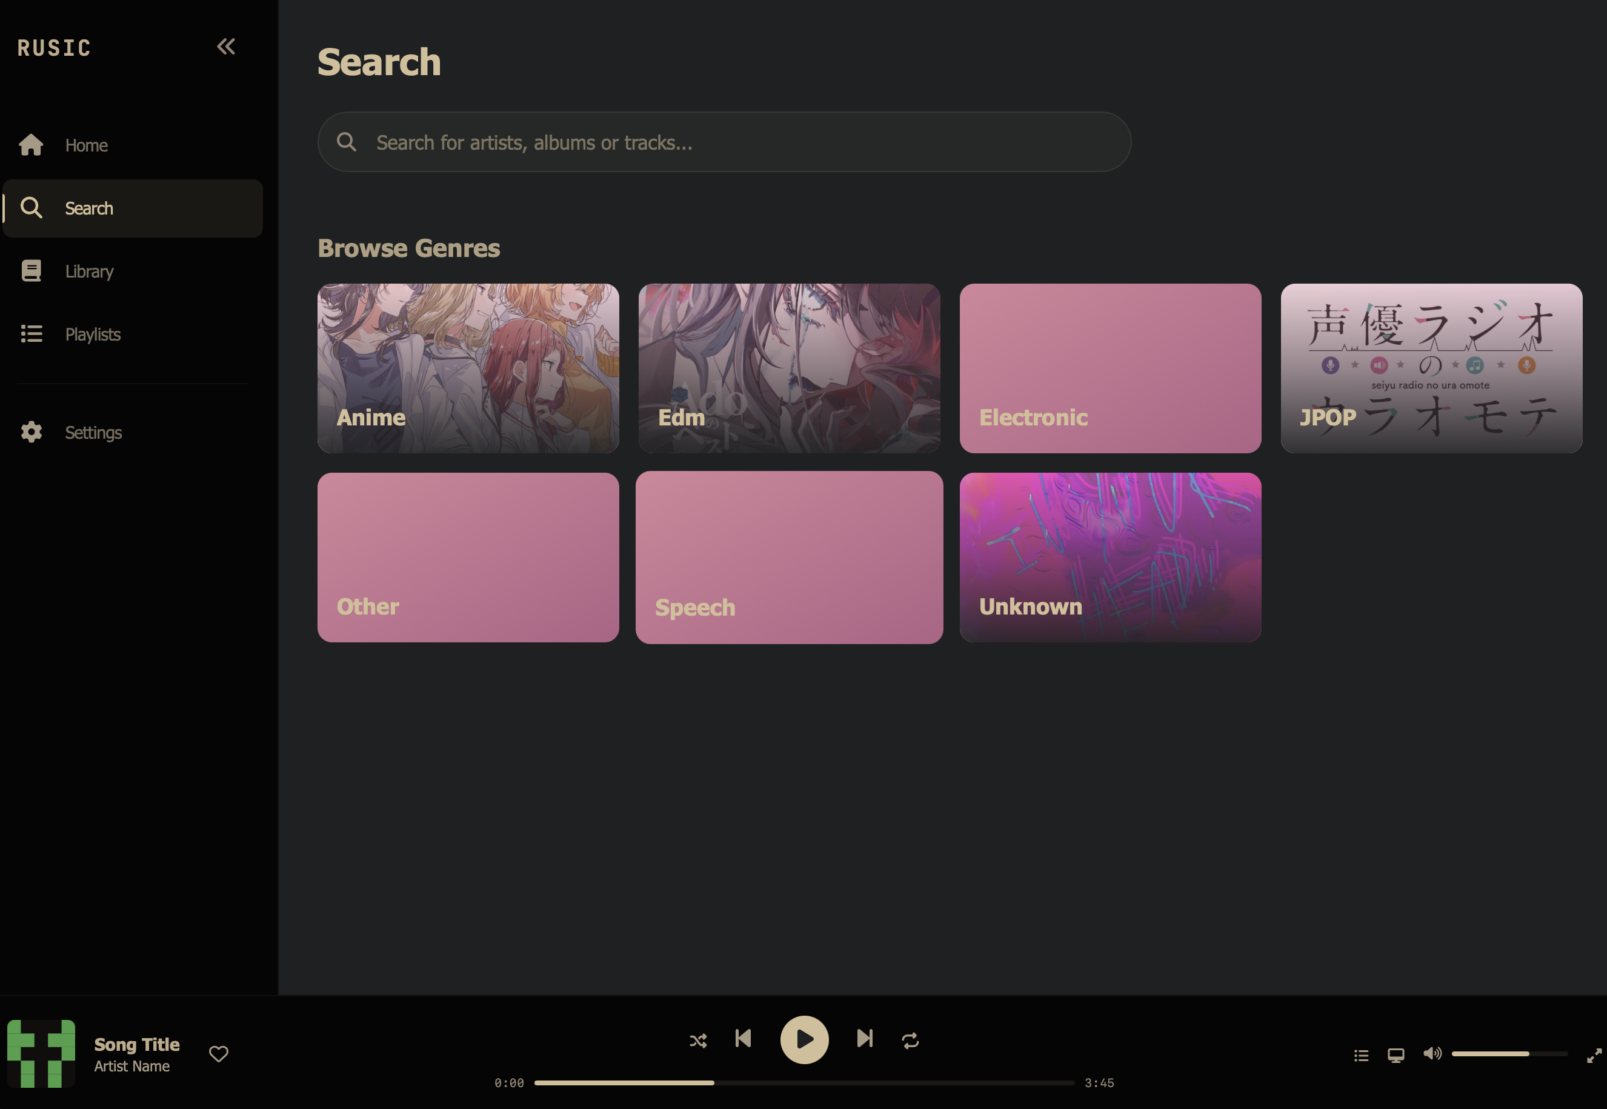Like the current song with heart icon
The width and height of the screenshot is (1607, 1109).
click(219, 1054)
